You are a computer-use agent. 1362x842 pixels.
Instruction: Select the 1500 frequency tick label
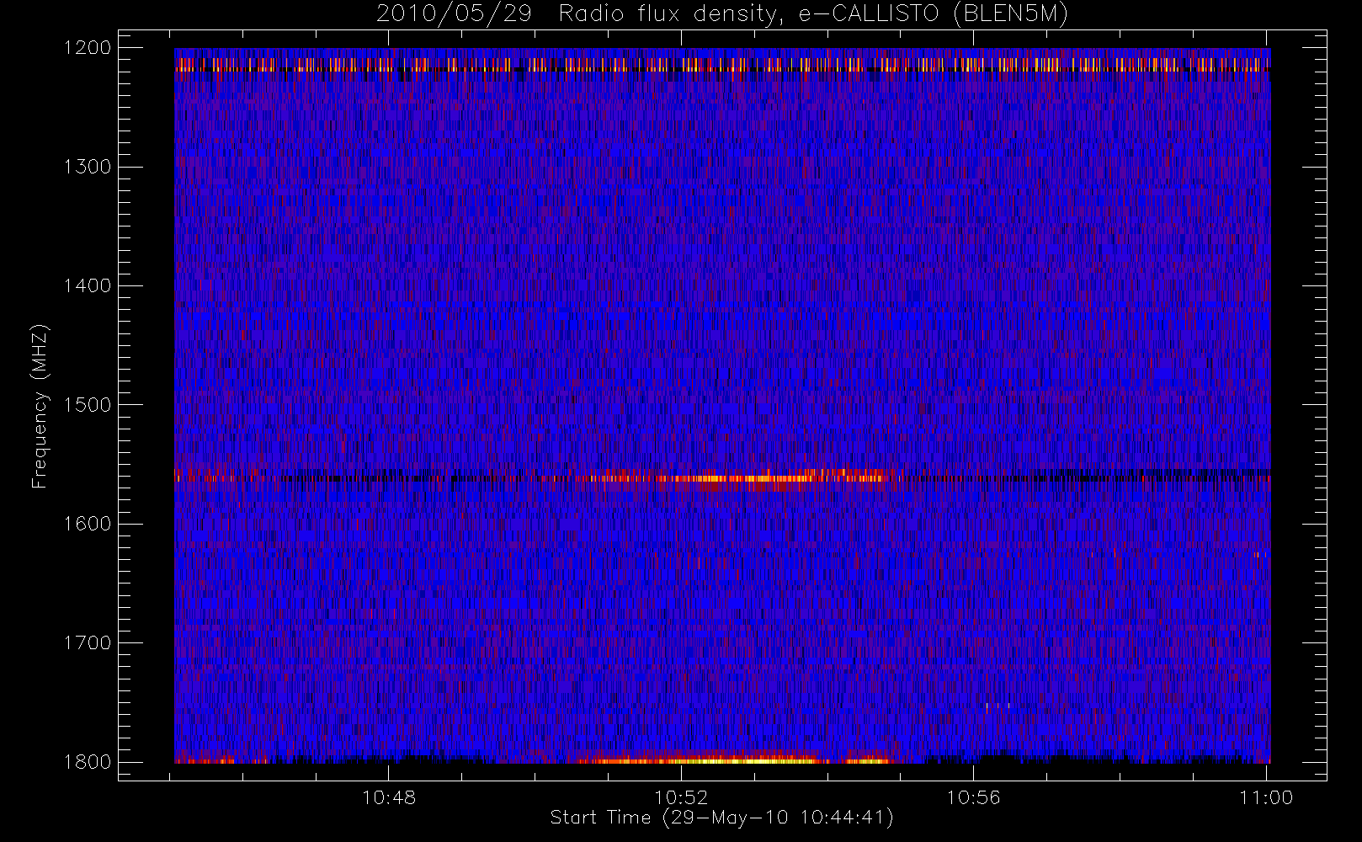(x=88, y=405)
